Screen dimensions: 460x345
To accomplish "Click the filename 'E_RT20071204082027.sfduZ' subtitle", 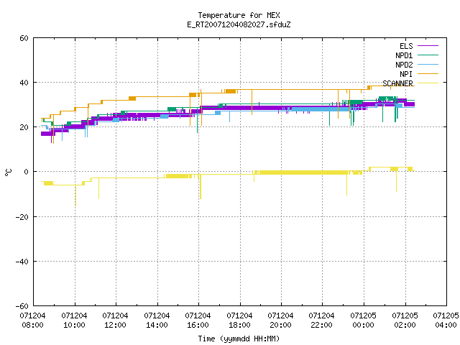I will [x=239, y=24].
